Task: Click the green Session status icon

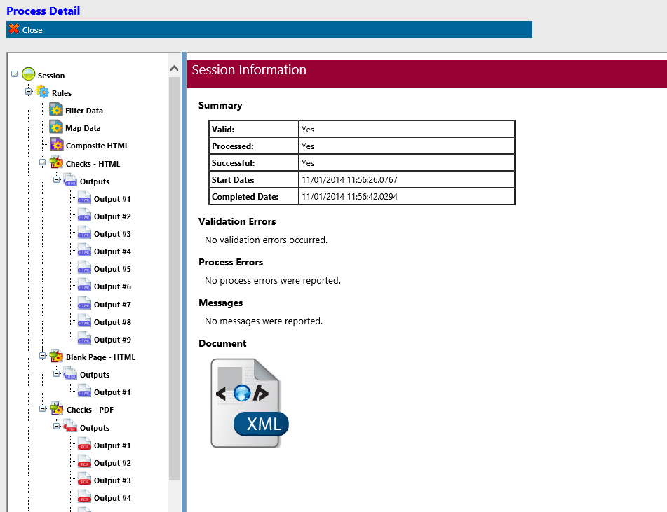Action: point(29,74)
